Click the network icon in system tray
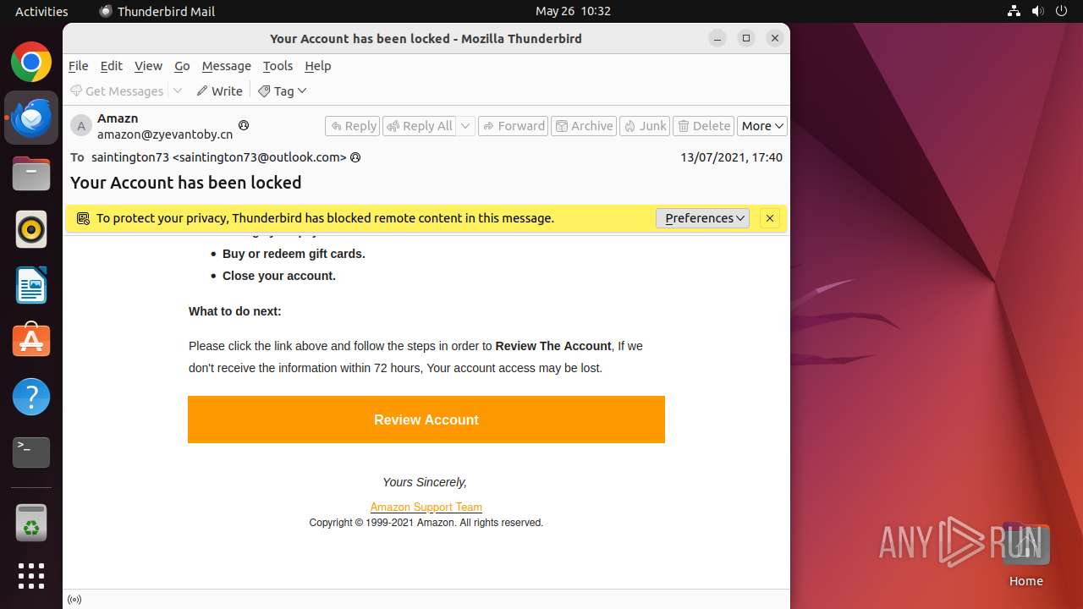The width and height of the screenshot is (1083, 609). click(x=1014, y=11)
